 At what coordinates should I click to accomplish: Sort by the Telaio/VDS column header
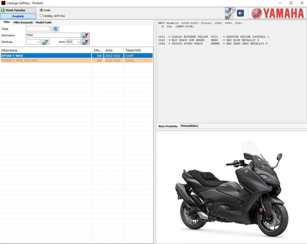pos(138,50)
